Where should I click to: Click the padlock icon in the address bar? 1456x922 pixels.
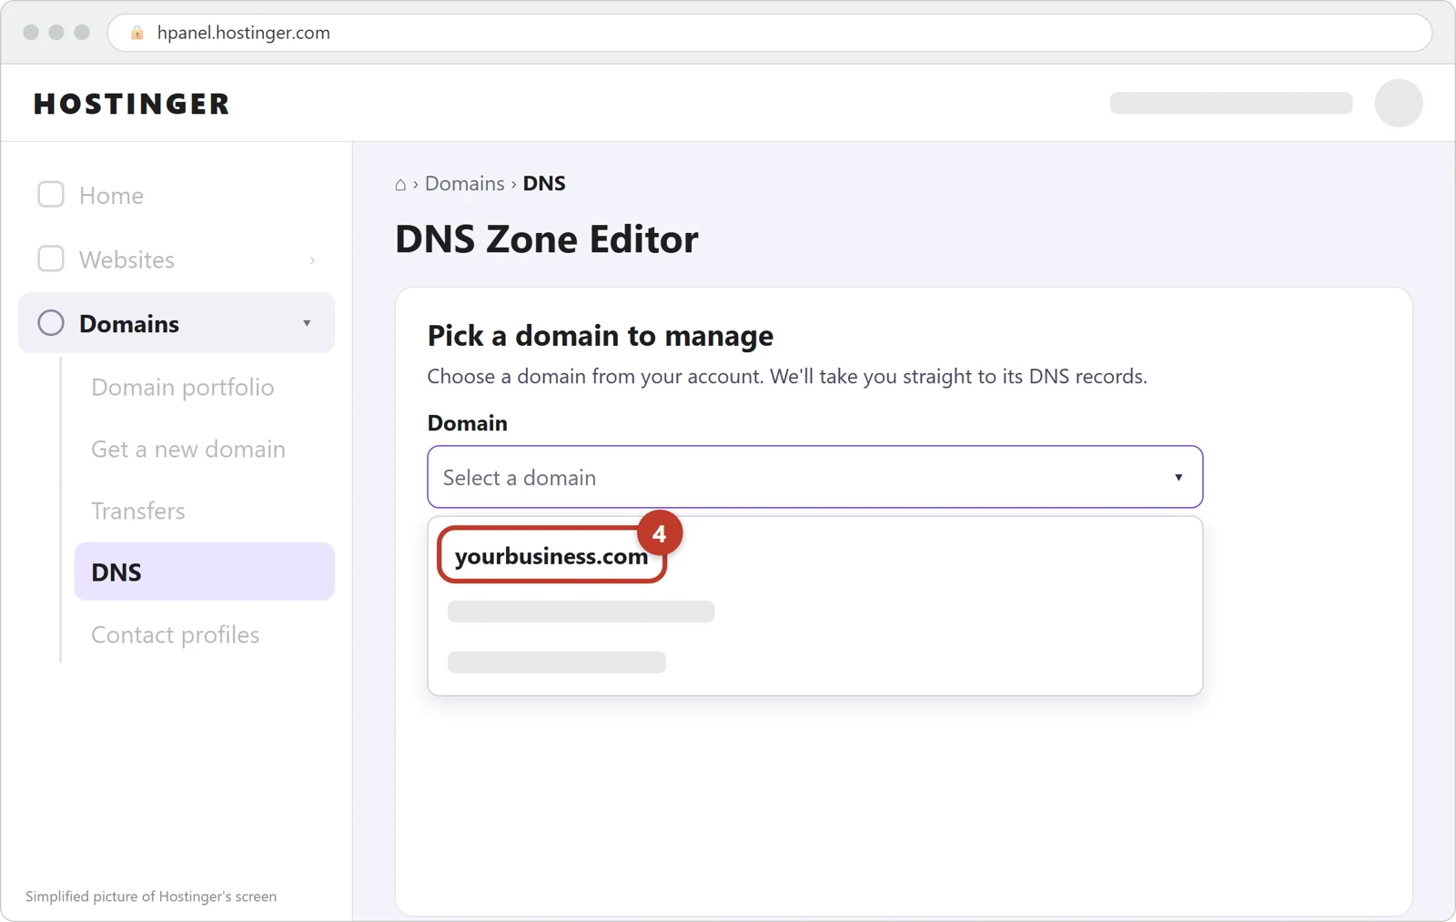[137, 33]
